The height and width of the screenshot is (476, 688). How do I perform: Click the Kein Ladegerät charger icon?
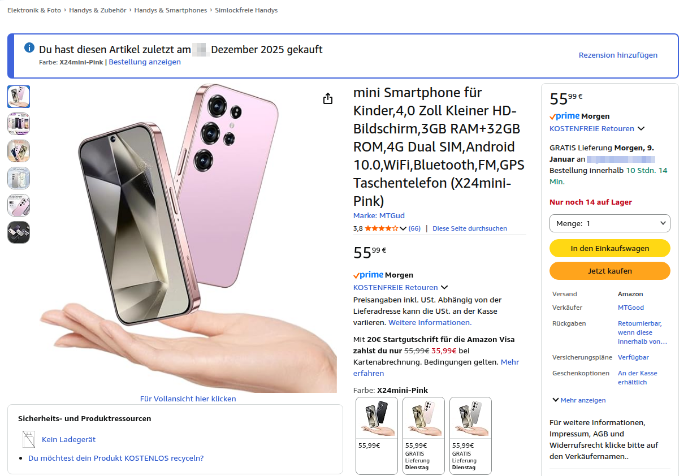pyautogui.click(x=29, y=439)
